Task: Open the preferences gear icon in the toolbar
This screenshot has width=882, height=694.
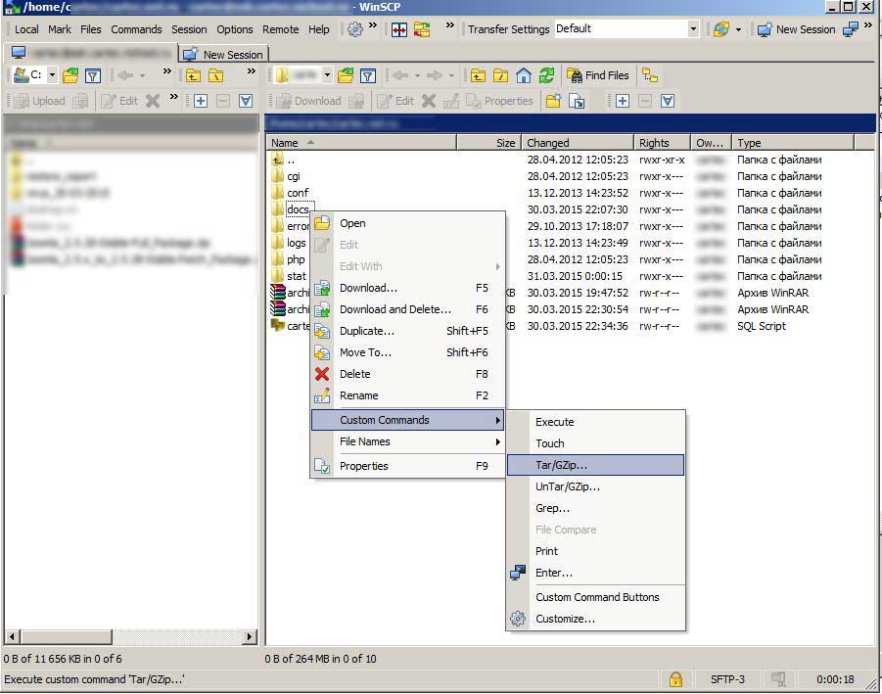Action: pyautogui.click(x=355, y=29)
